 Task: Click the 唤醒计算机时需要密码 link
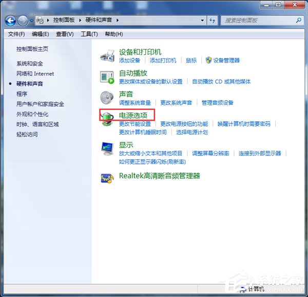pyautogui.click(x=244, y=124)
